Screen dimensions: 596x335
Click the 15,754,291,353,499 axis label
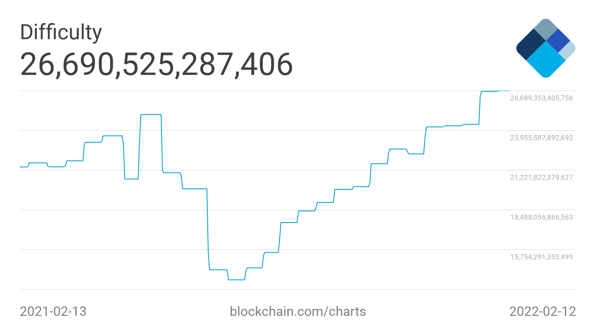(x=541, y=257)
